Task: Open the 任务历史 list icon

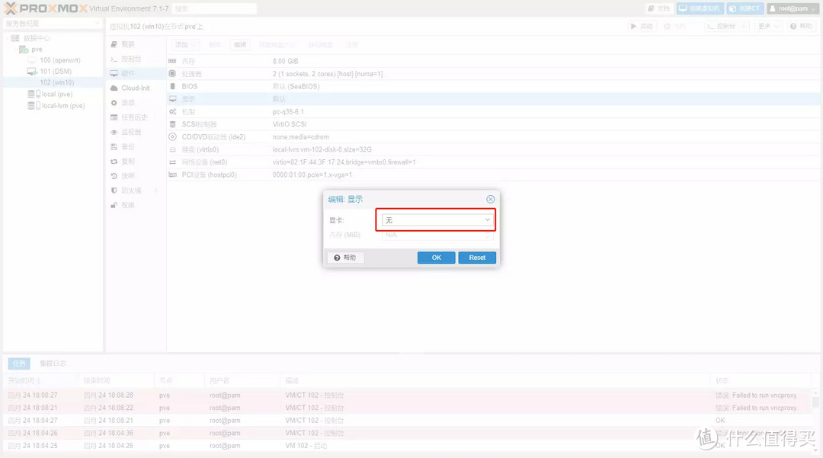Action: tap(114, 117)
